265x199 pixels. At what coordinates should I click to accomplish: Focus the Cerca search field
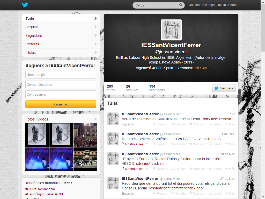click(x=159, y=5)
